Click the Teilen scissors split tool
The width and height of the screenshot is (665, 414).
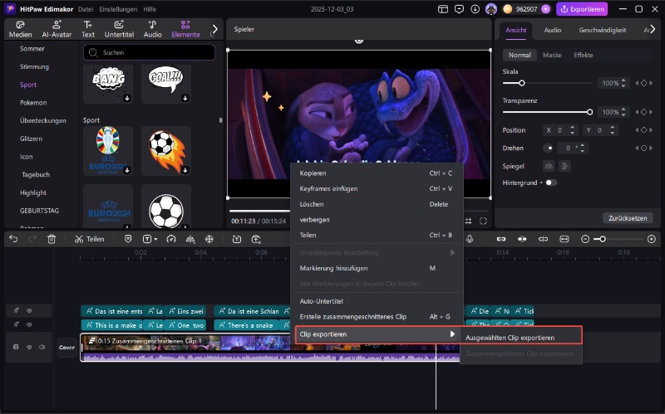pos(89,239)
